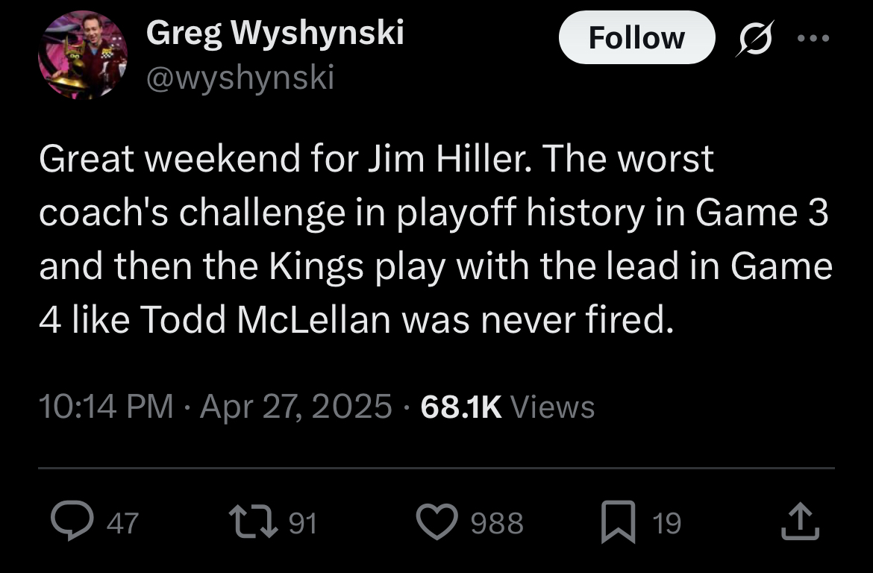Click the Apr 27, 2025 date

coord(296,406)
